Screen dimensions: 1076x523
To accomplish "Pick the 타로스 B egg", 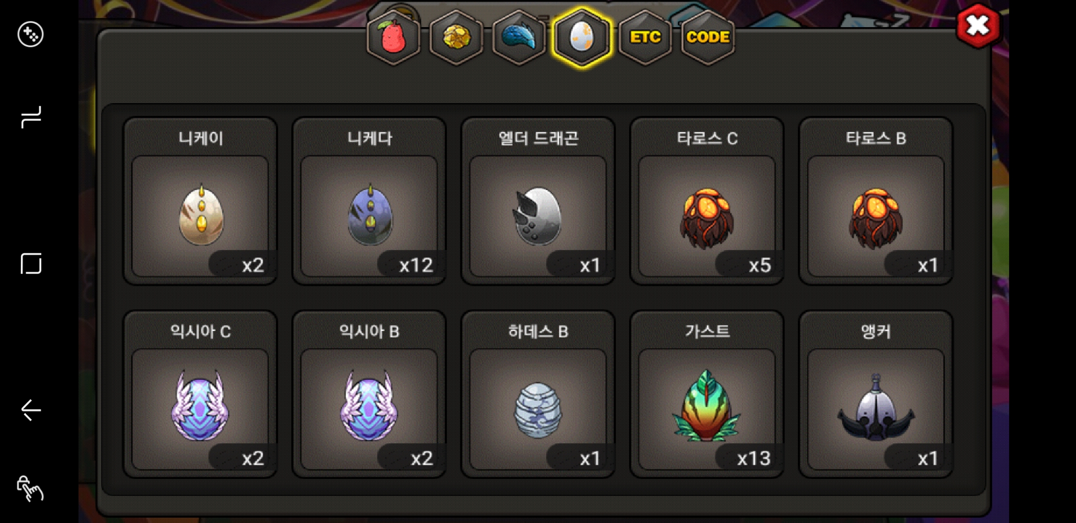I will (876, 201).
